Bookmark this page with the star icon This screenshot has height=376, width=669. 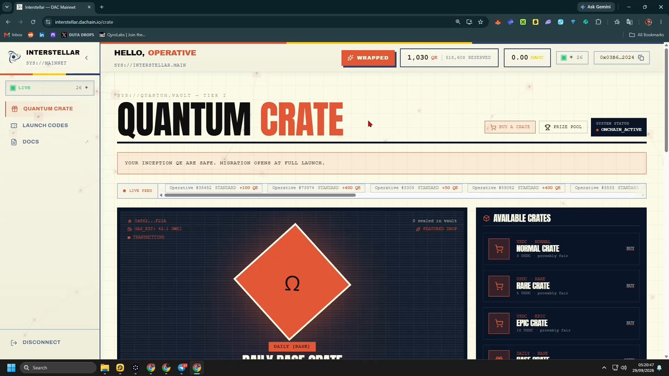coord(481,22)
